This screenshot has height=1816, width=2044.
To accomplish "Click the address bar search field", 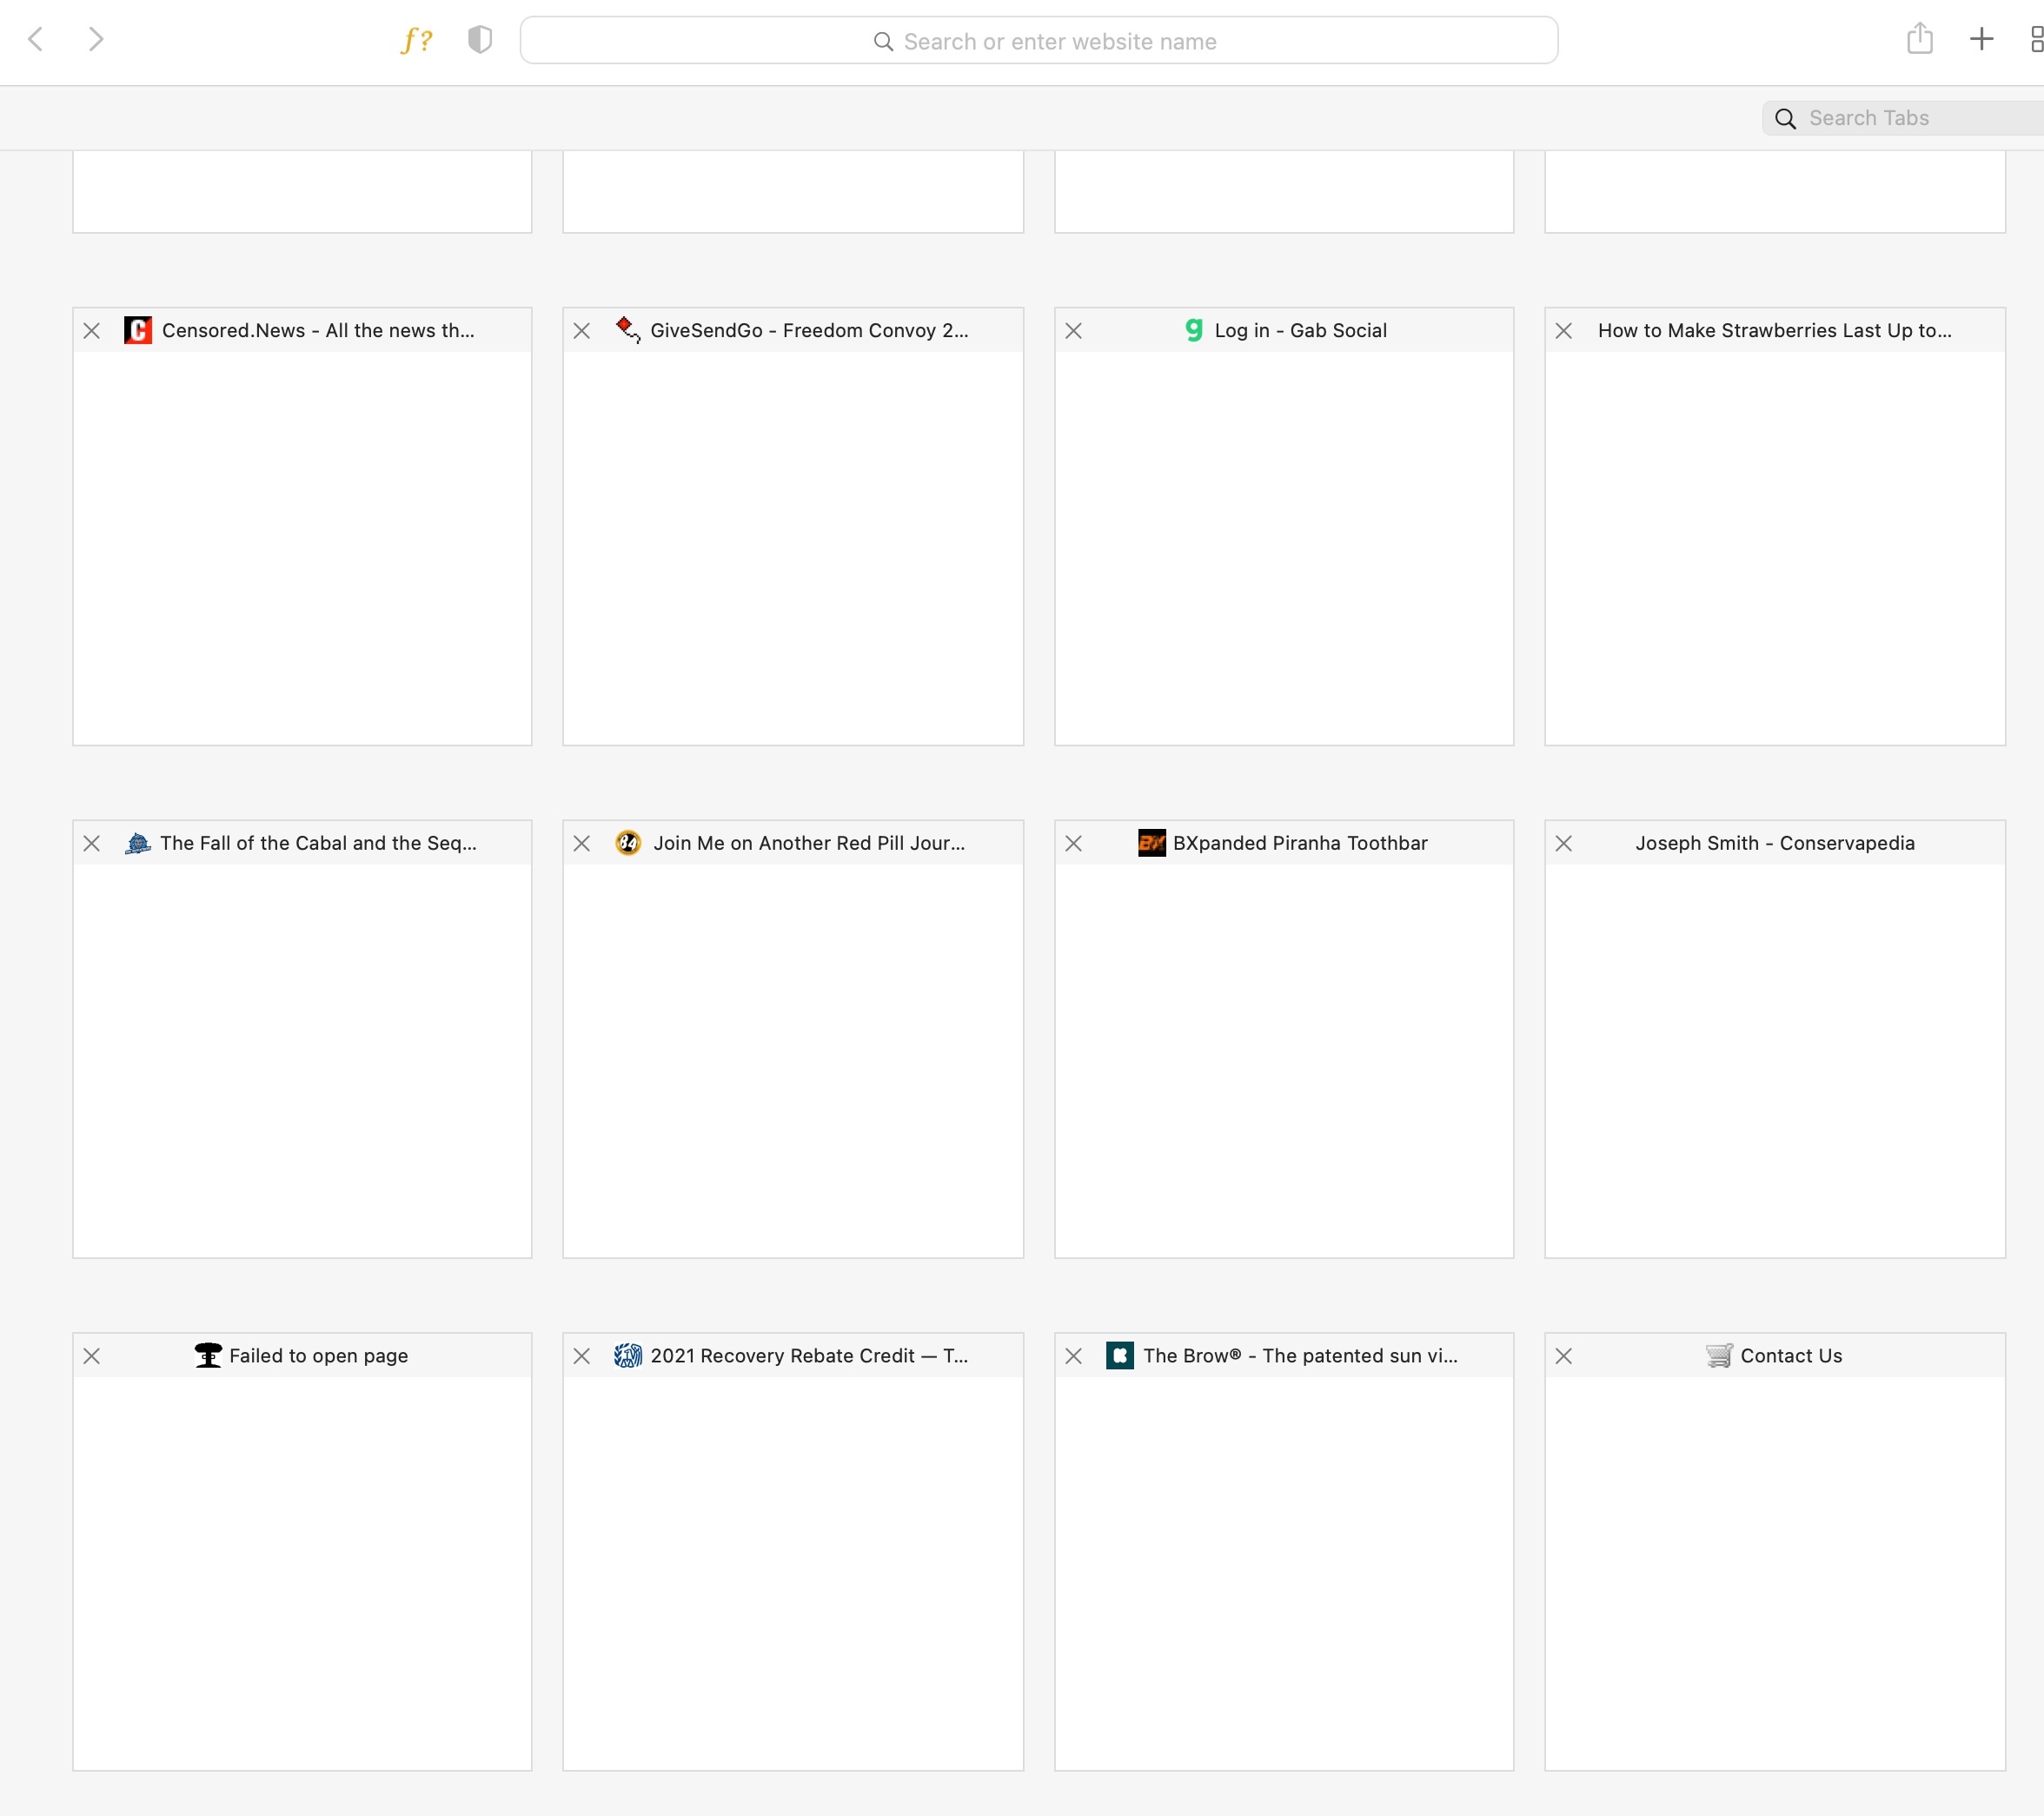I will click(1038, 41).
